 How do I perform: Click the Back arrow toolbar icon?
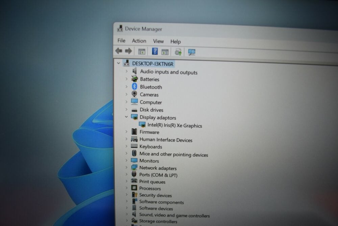click(x=119, y=51)
